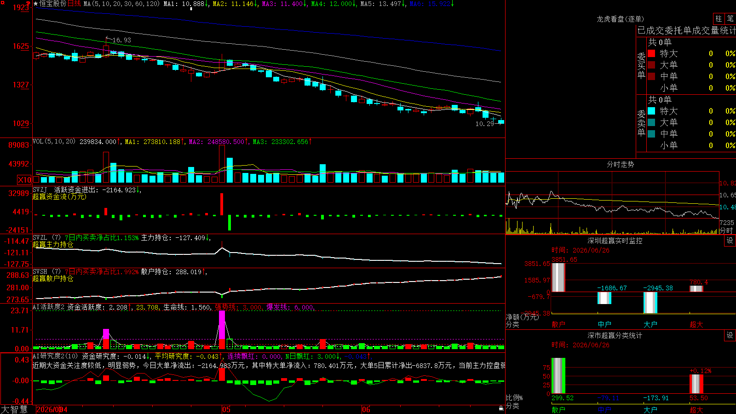Screen dimensions: 736x414
Task: Click the 299.52 value in 分类统计
Action: coord(563,398)
